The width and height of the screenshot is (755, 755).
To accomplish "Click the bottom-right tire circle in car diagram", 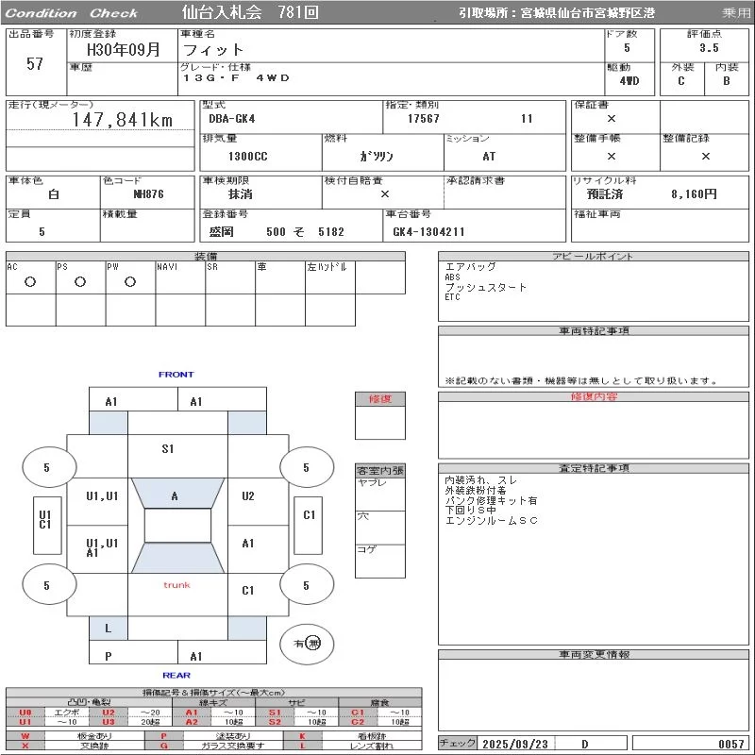I will coord(306,585).
